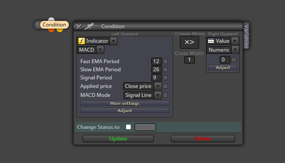This screenshot has height=163, width=285.
Task: Select the Condition block node
Action: pos(54,25)
